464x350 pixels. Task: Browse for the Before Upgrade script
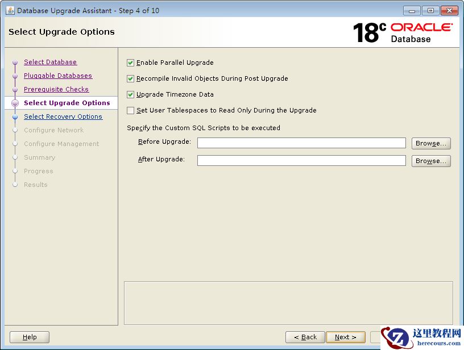click(431, 143)
